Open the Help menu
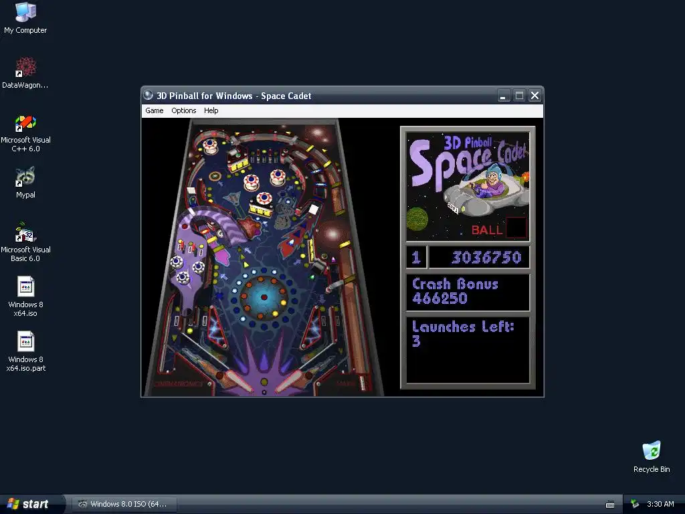This screenshot has height=514, width=685. pos(211,110)
